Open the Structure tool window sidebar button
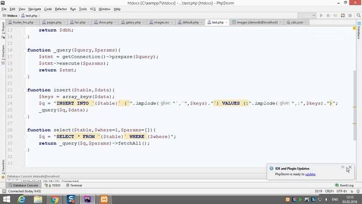The width and height of the screenshot is (362, 204). [3, 55]
